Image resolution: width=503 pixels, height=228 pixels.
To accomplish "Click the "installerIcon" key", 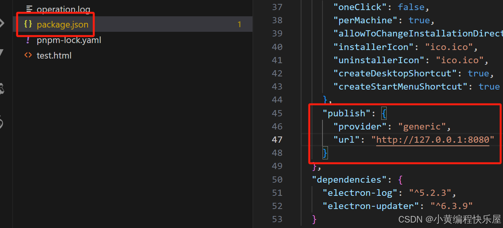I will (373, 47).
